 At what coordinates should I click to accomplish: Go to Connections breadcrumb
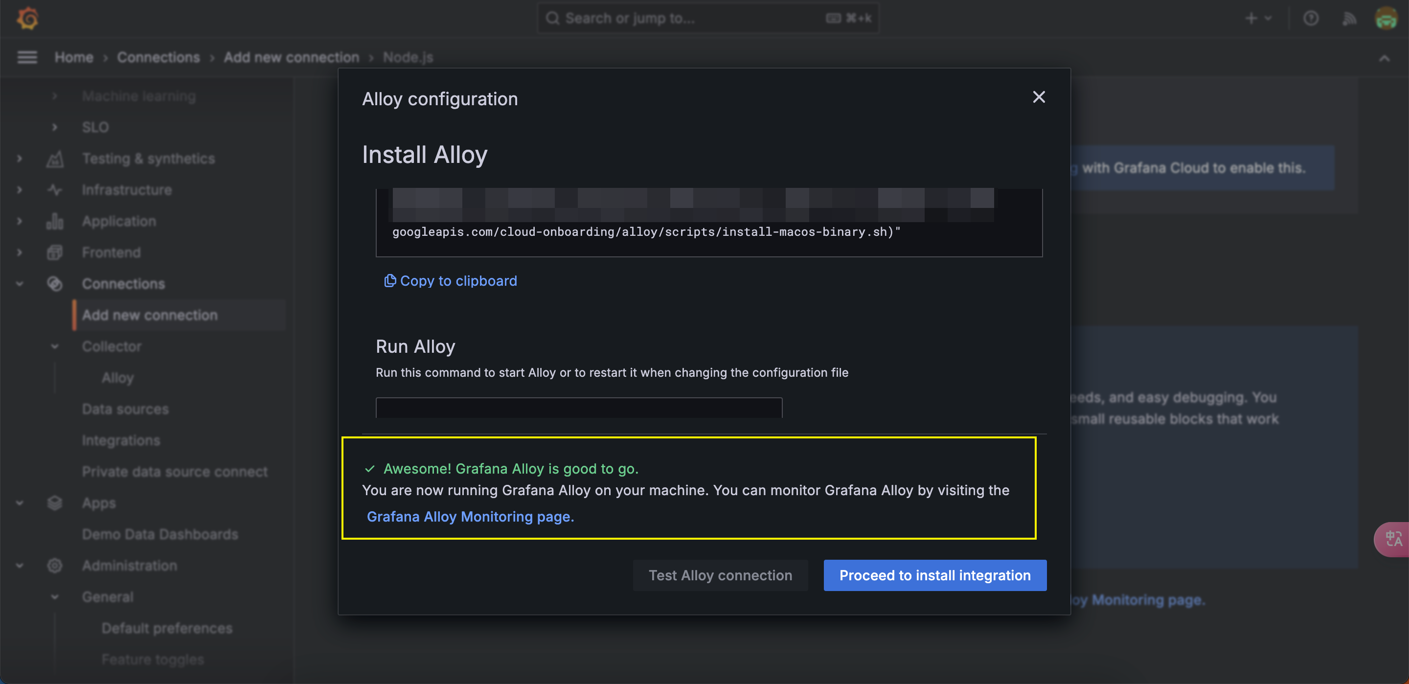159,57
